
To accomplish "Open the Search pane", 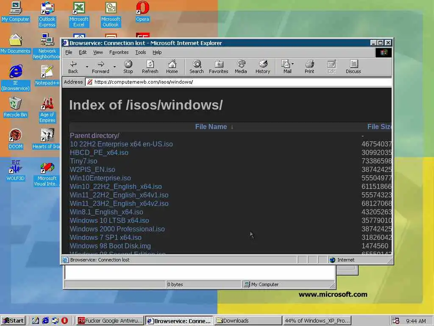I will (197, 67).
